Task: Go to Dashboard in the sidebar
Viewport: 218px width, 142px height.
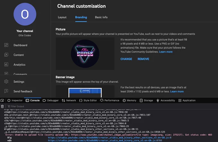Action: pyautogui.click(x=21, y=45)
